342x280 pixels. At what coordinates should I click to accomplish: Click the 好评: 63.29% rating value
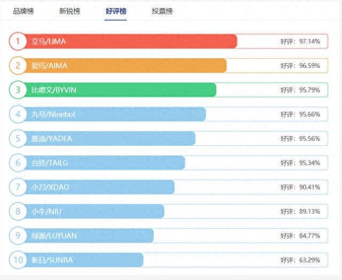coord(300,260)
